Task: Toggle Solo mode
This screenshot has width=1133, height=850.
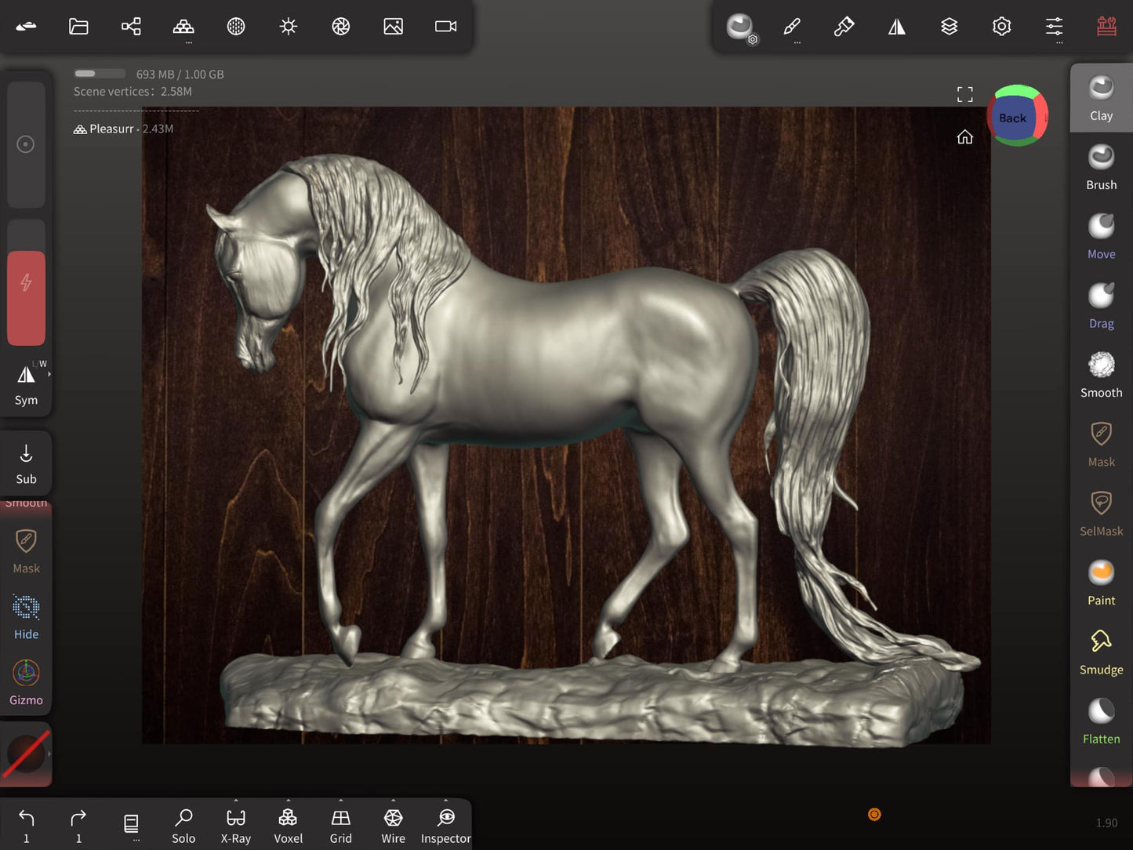Action: point(183,826)
